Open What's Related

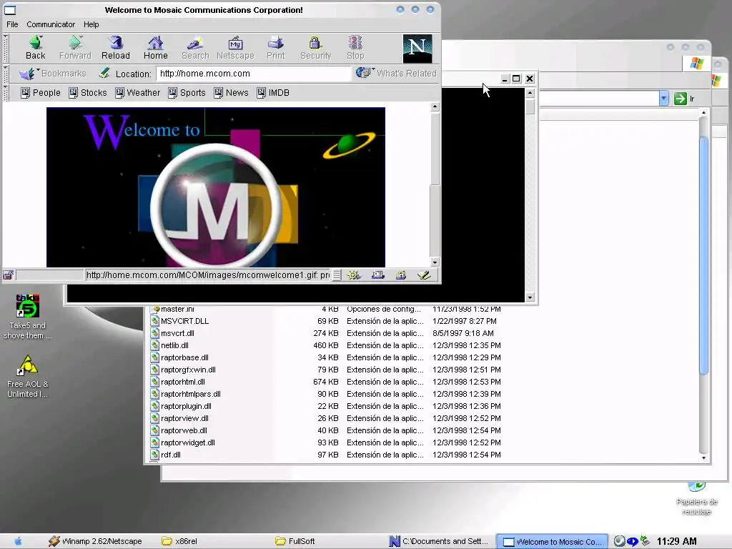coord(396,74)
